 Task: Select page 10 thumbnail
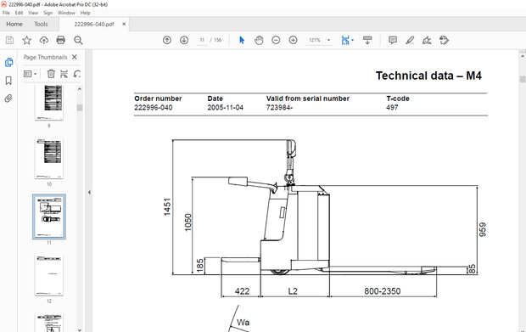49,159
